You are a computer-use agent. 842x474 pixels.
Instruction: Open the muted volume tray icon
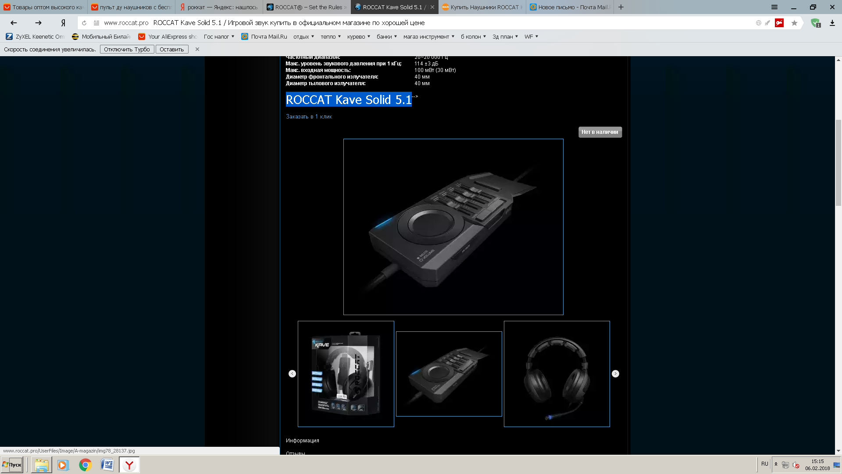796,465
